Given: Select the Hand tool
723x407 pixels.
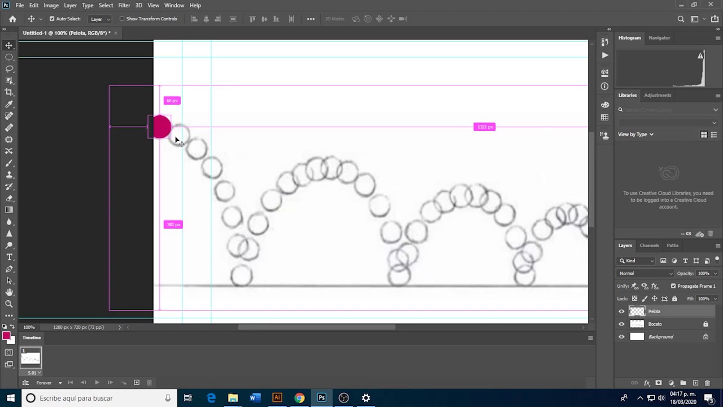Looking at the screenshot, I should pyautogui.click(x=9, y=292).
